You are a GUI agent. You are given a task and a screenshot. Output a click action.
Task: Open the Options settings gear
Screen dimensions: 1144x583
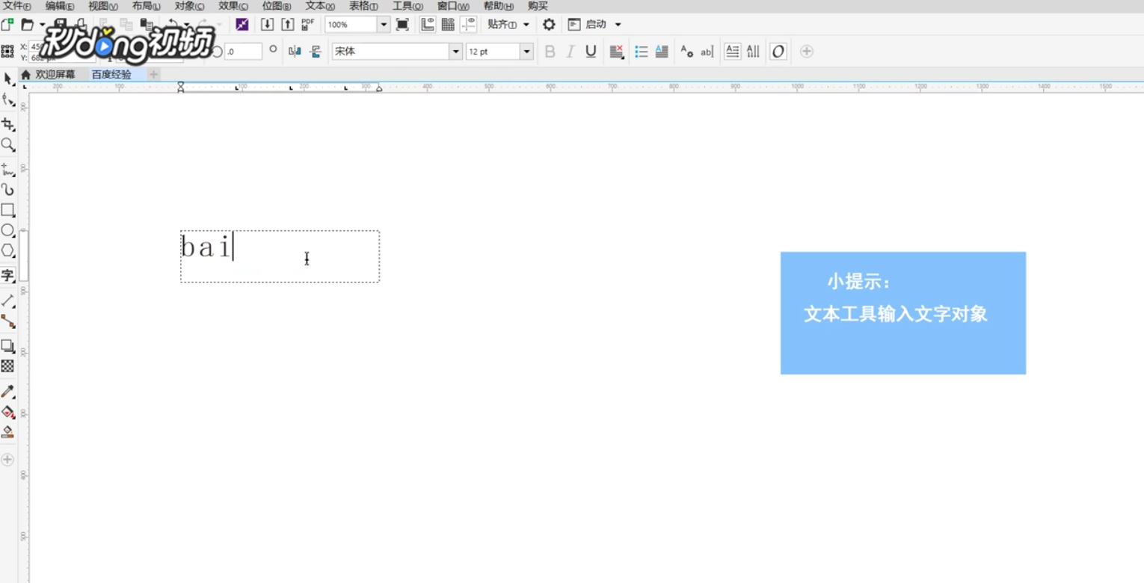tap(549, 24)
